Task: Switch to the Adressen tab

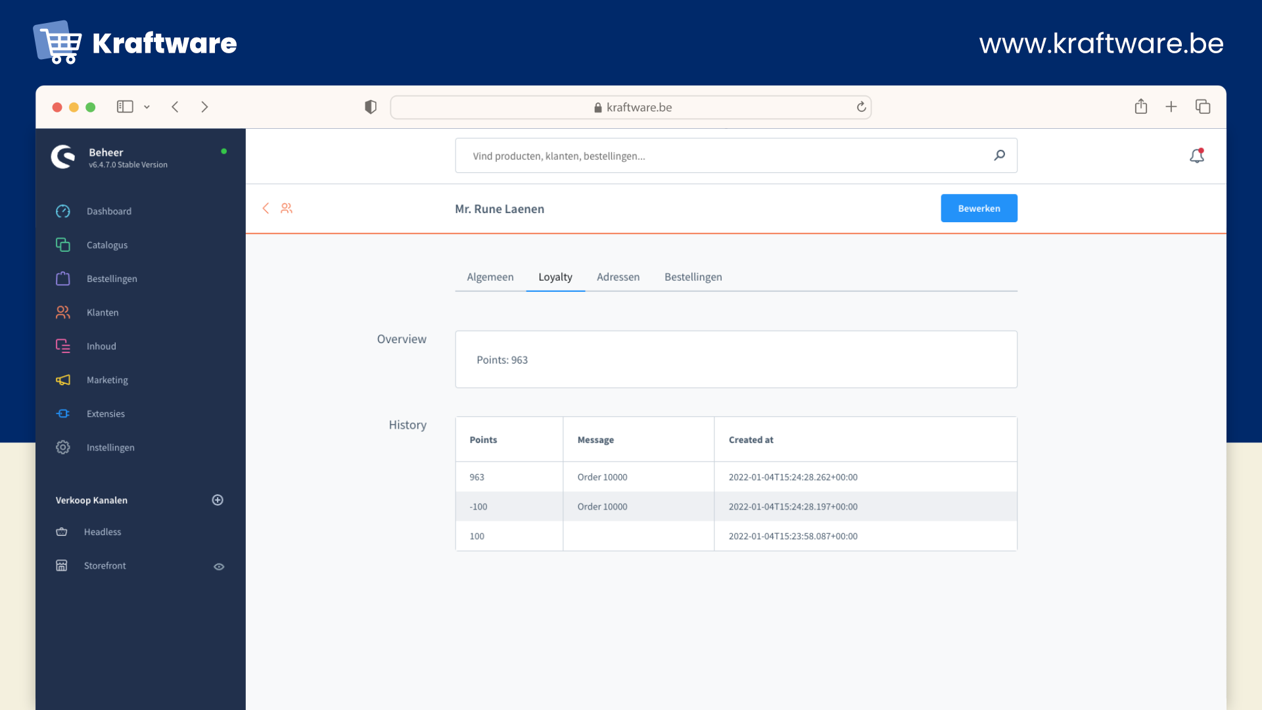Action: click(618, 277)
